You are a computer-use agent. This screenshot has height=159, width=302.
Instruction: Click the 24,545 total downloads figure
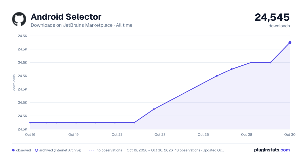click(272, 17)
